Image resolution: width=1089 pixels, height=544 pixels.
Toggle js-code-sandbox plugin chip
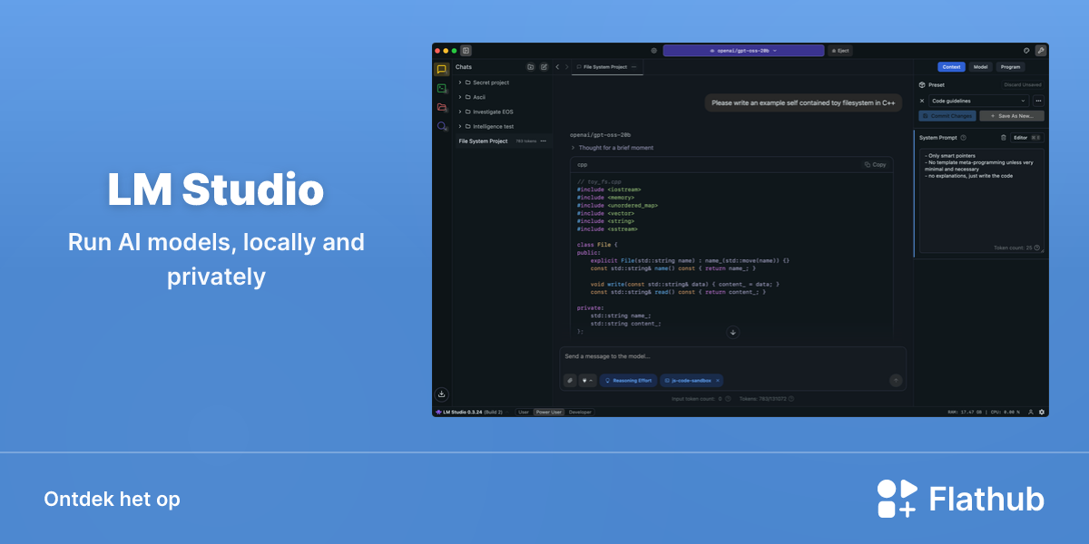coord(692,381)
